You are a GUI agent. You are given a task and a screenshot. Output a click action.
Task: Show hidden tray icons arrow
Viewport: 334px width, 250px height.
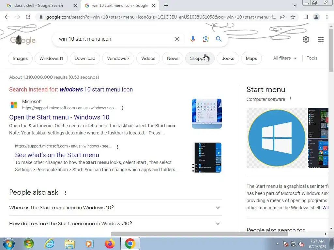point(277,244)
